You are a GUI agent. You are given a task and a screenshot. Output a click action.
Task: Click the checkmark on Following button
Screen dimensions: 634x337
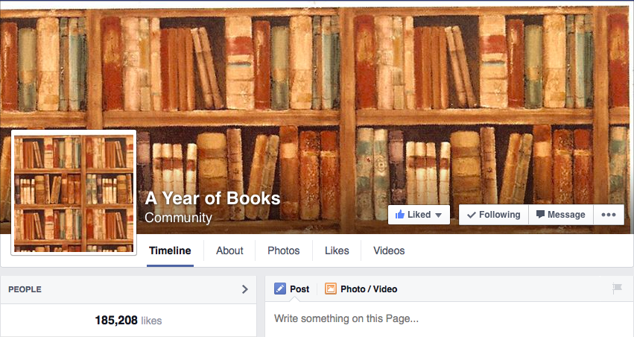(471, 215)
